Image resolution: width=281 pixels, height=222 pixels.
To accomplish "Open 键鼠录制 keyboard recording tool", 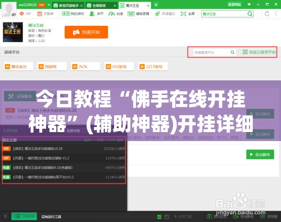I will [138, 13].
